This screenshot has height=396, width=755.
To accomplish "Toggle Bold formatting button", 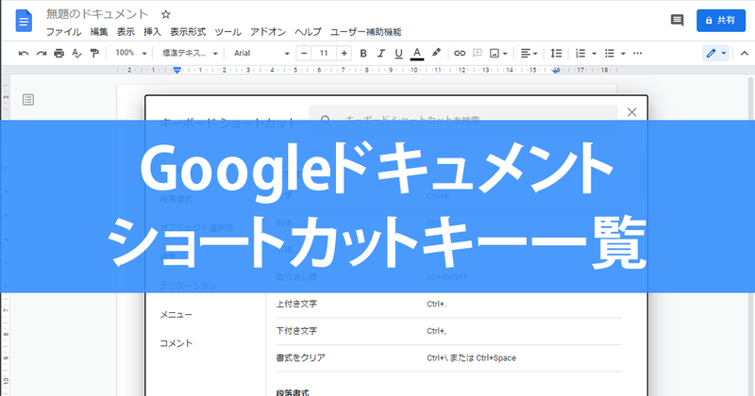I will 363,54.
